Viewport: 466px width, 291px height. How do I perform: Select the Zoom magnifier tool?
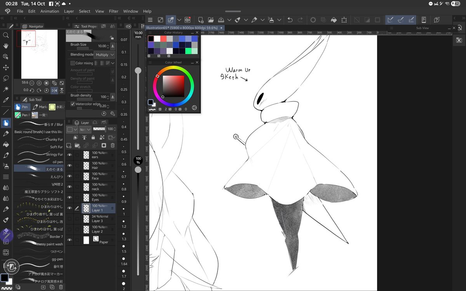[x=6, y=35]
